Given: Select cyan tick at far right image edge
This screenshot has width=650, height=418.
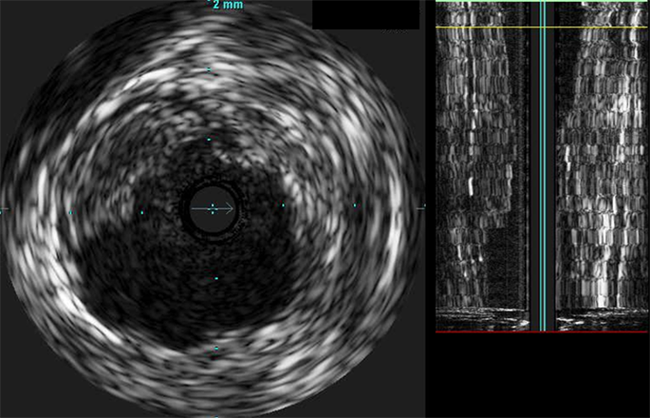Looking at the screenshot, I should click(x=422, y=208).
